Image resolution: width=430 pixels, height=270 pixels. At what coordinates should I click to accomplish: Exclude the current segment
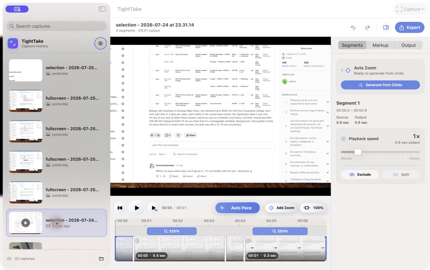[x=360, y=174]
